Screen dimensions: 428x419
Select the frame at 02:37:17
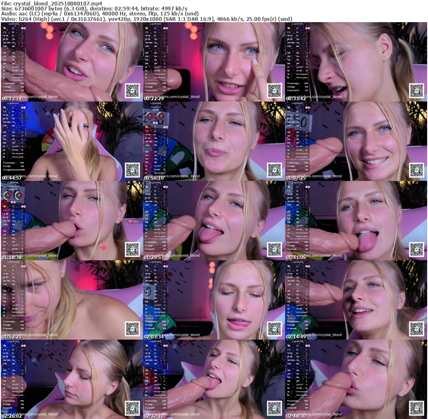coord(214,379)
